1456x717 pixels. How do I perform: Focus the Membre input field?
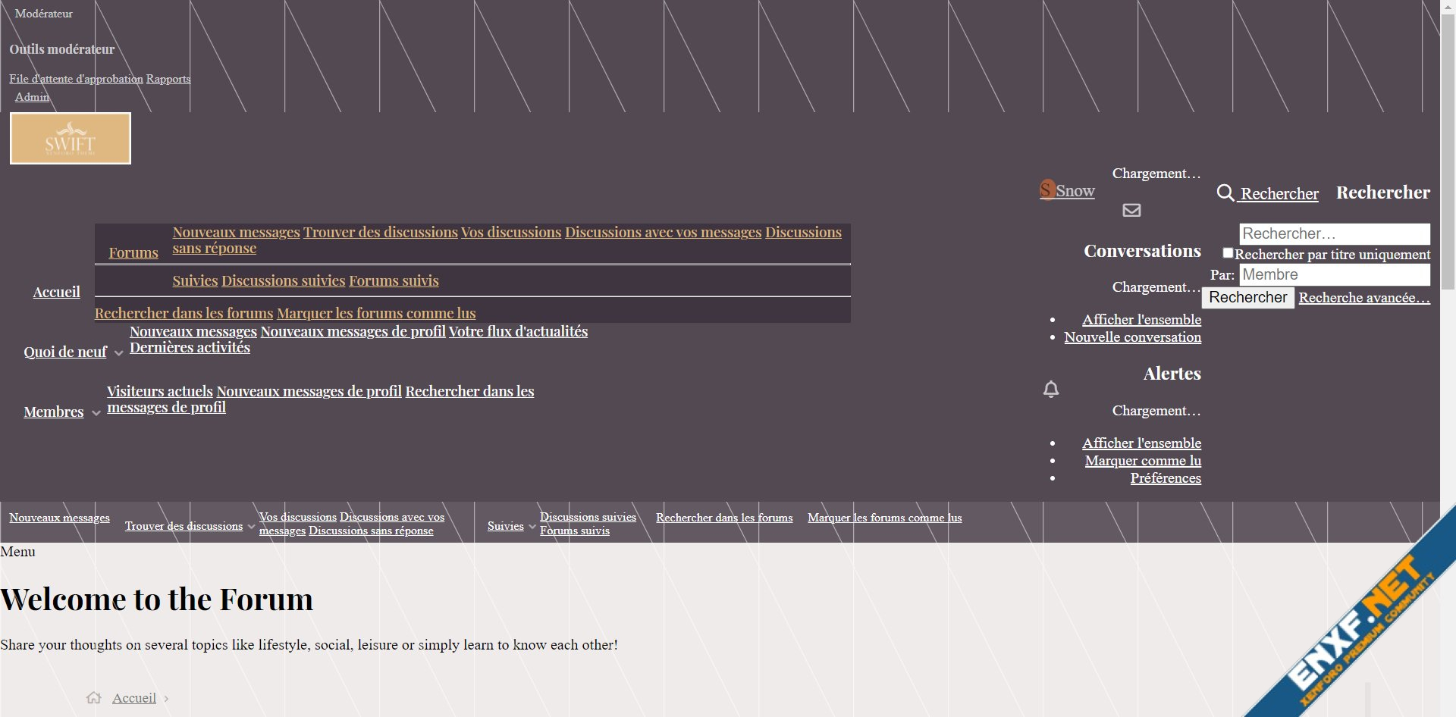pos(1334,274)
